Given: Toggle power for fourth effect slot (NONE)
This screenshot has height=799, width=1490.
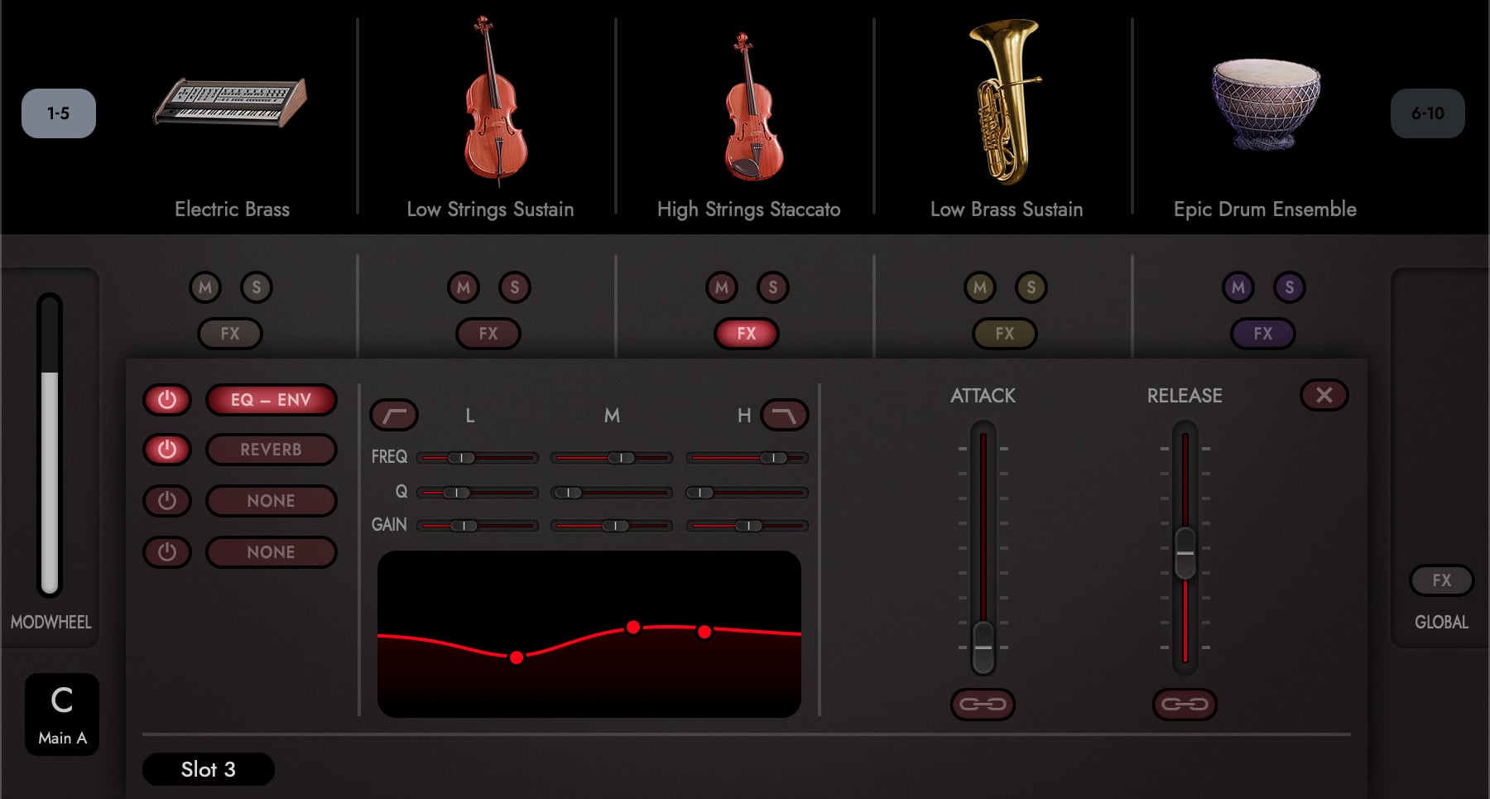Looking at the screenshot, I should 167,552.
